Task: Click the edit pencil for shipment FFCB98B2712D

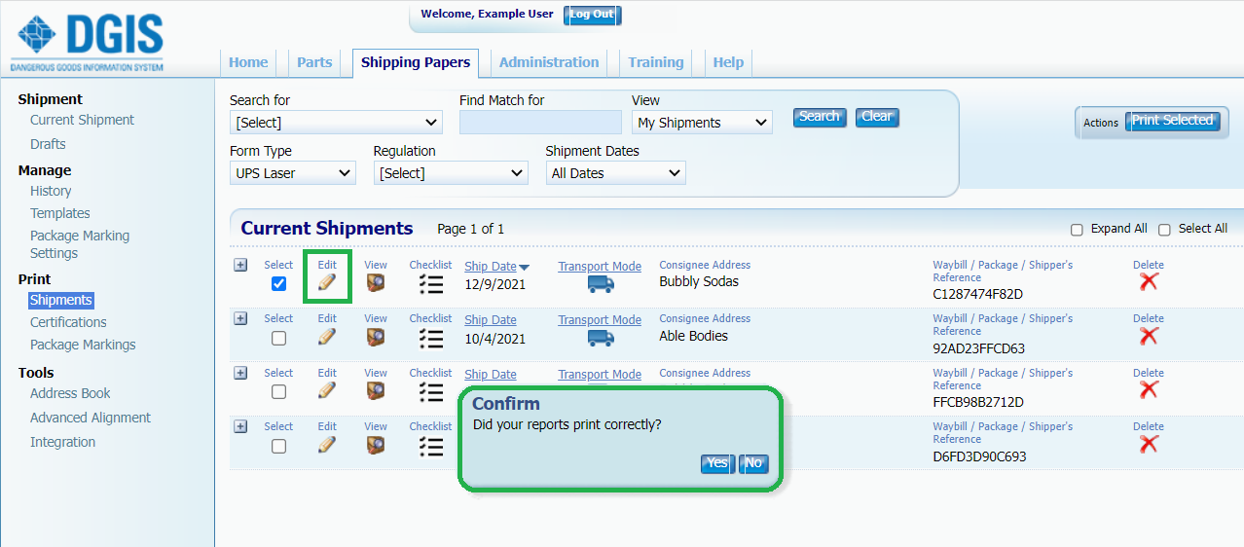Action: (x=327, y=390)
